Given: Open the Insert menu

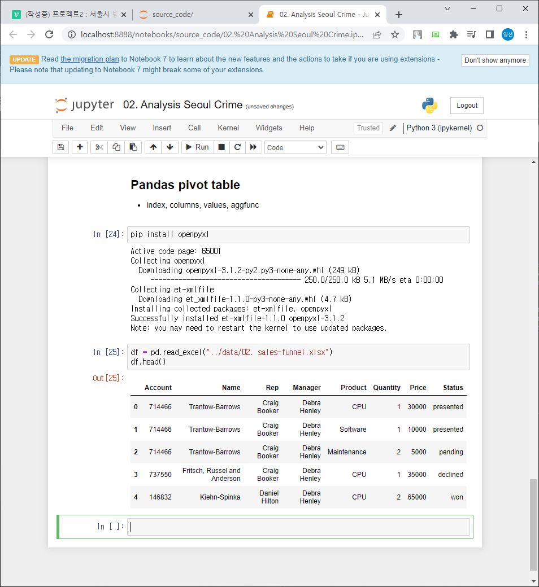Looking at the screenshot, I should tap(162, 128).
